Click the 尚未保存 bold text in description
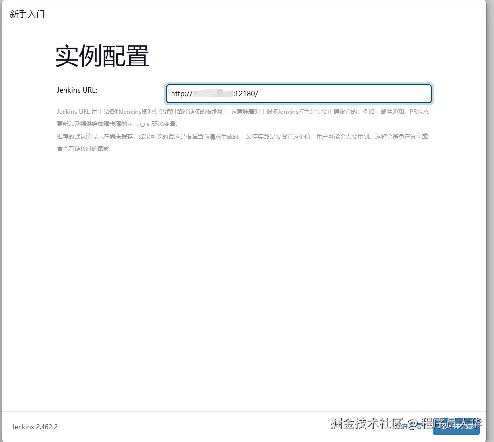 point(121,137)
